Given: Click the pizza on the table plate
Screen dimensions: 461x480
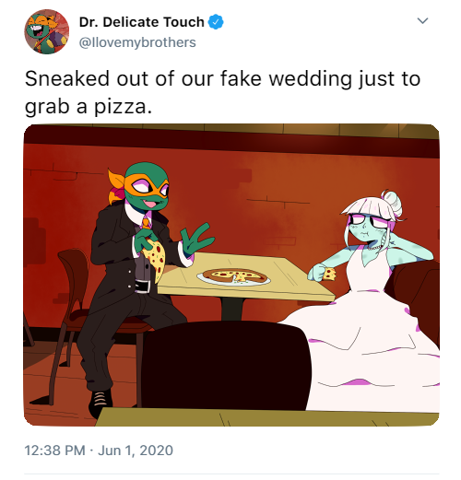Looking at the screenshot, I should click(x=234, y=275).
